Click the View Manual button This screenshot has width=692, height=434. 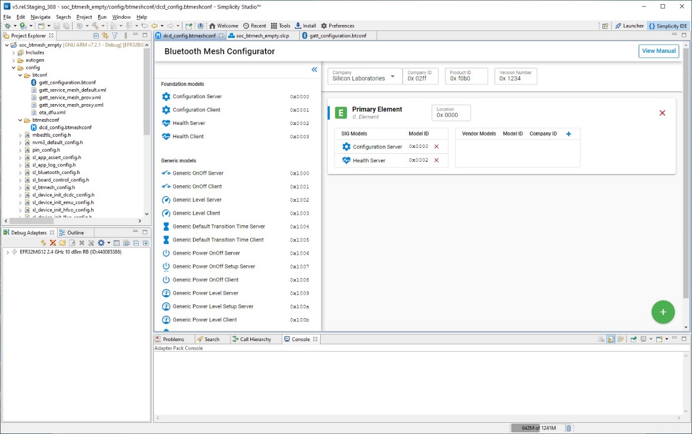(658, 51)
